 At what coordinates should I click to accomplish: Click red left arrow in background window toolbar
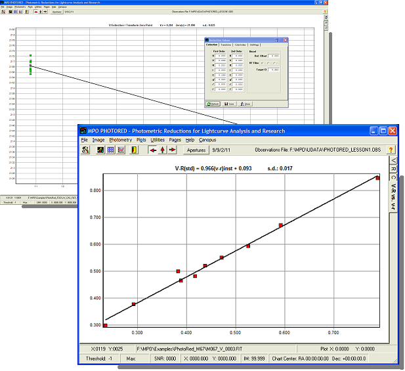(36, 12)
